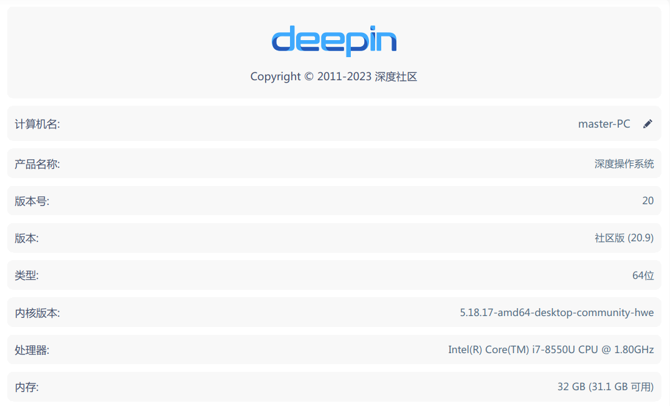This screenshot has width=670, height=406.
Task: Select the type value 64位
Action: [643, 275]
